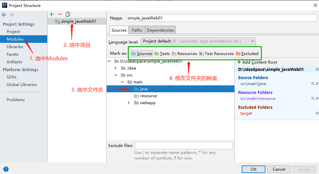Go back with the left arrow icon
Screen dimensions: 319x174
point(4,14)
